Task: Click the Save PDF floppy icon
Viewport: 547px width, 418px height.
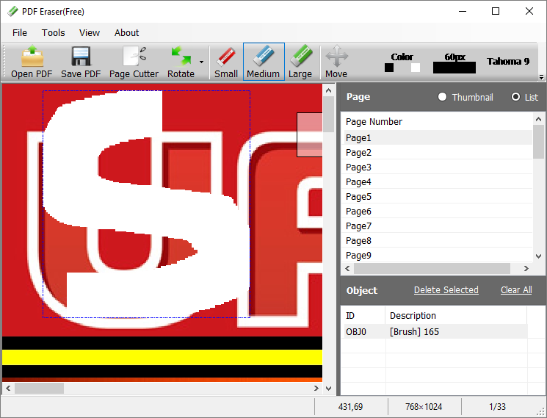Action: (81, 62)
